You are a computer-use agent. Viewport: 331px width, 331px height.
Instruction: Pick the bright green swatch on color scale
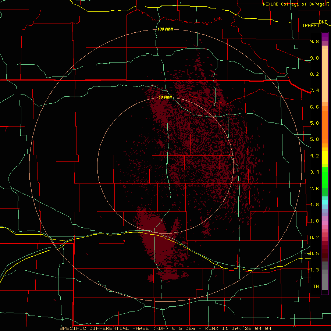click(x=325, y=178)
